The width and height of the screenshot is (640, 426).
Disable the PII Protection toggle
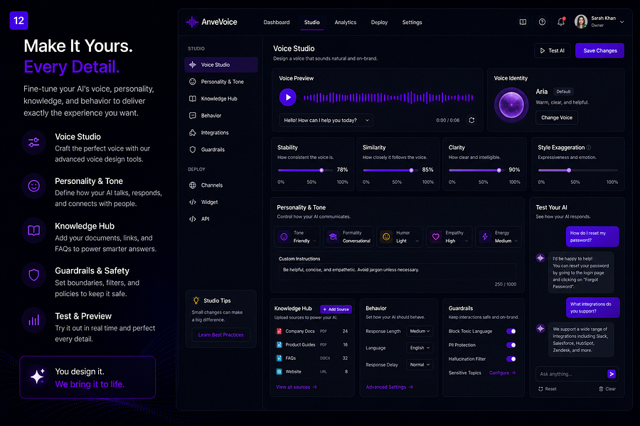click(511, 345)
